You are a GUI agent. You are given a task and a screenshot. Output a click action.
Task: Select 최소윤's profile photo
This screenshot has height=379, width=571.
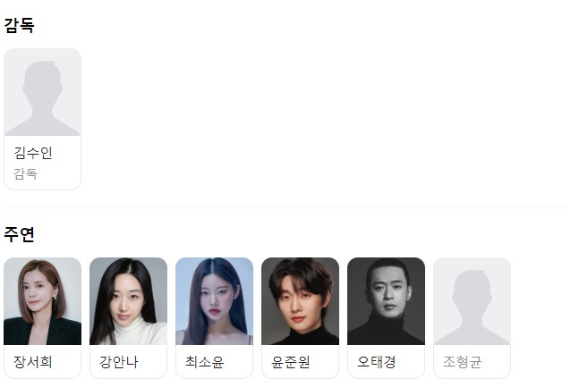[x=215, y=301]
